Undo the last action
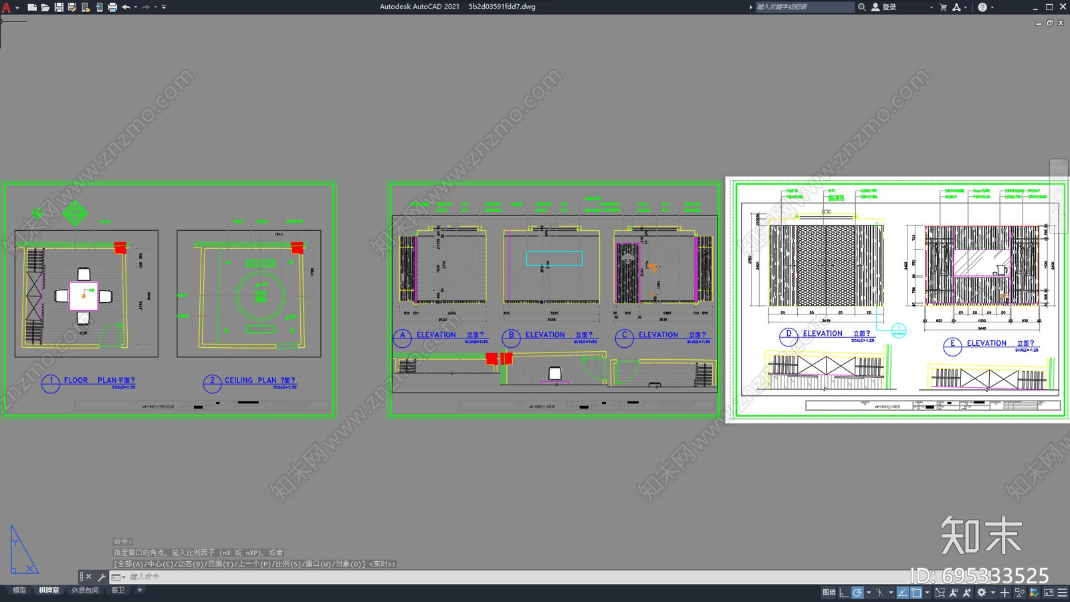The image size is (1070, 602). tap(126, 7)
